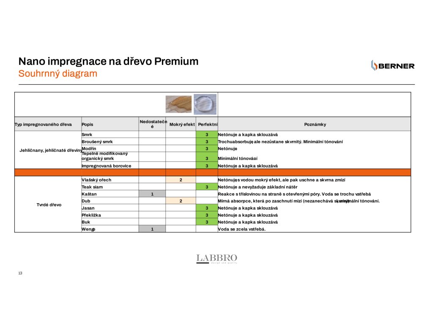Click the note 'Netónuje s vodou mokrý efekt'
The image size is (433, 324).
point(281,180)
